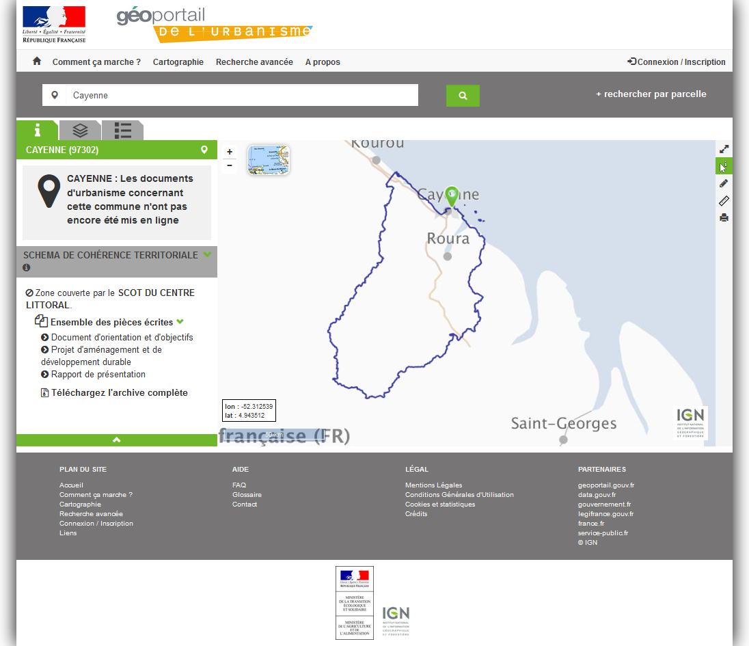This screenshot has width=749, height=646.
Task: Open Cookies et statistiques link
Action: 440,504
